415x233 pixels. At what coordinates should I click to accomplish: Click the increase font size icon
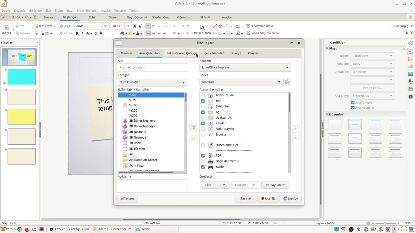(x=135, y=26)
